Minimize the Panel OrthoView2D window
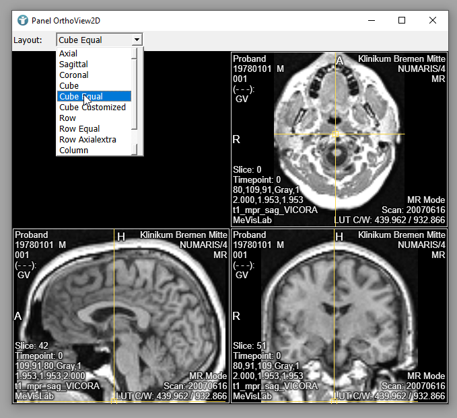457x418 pixels. (x=371, y=20)
